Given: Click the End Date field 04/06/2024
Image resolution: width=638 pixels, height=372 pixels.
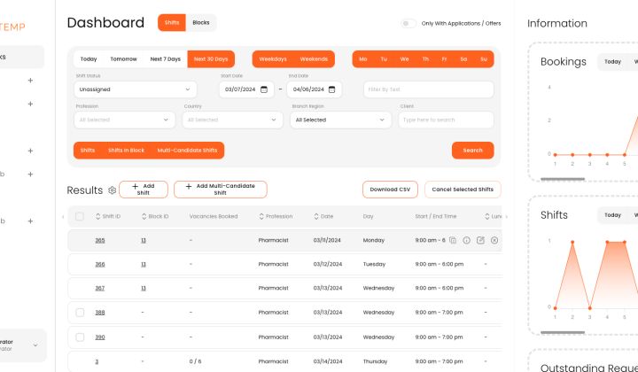Looking at the screenshot, I should (314, 89).
